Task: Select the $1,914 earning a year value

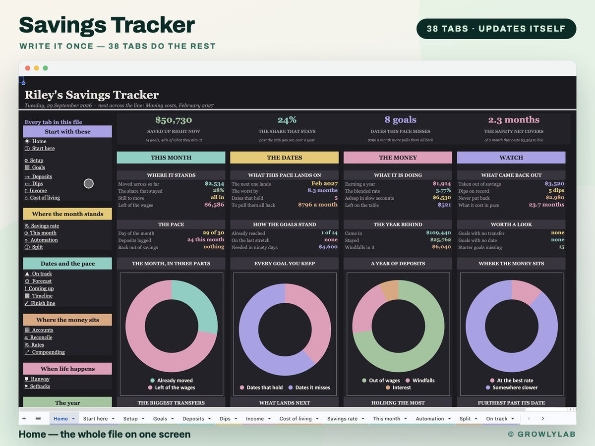Action: (x=441, y=183)
